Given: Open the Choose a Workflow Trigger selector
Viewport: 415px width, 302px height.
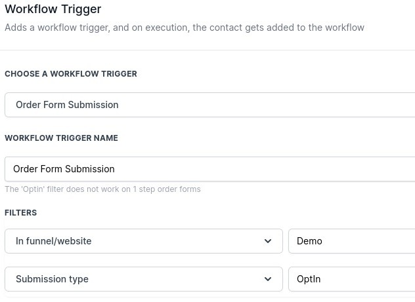Looking at the screenshot, I should click(x=210, y=105).
